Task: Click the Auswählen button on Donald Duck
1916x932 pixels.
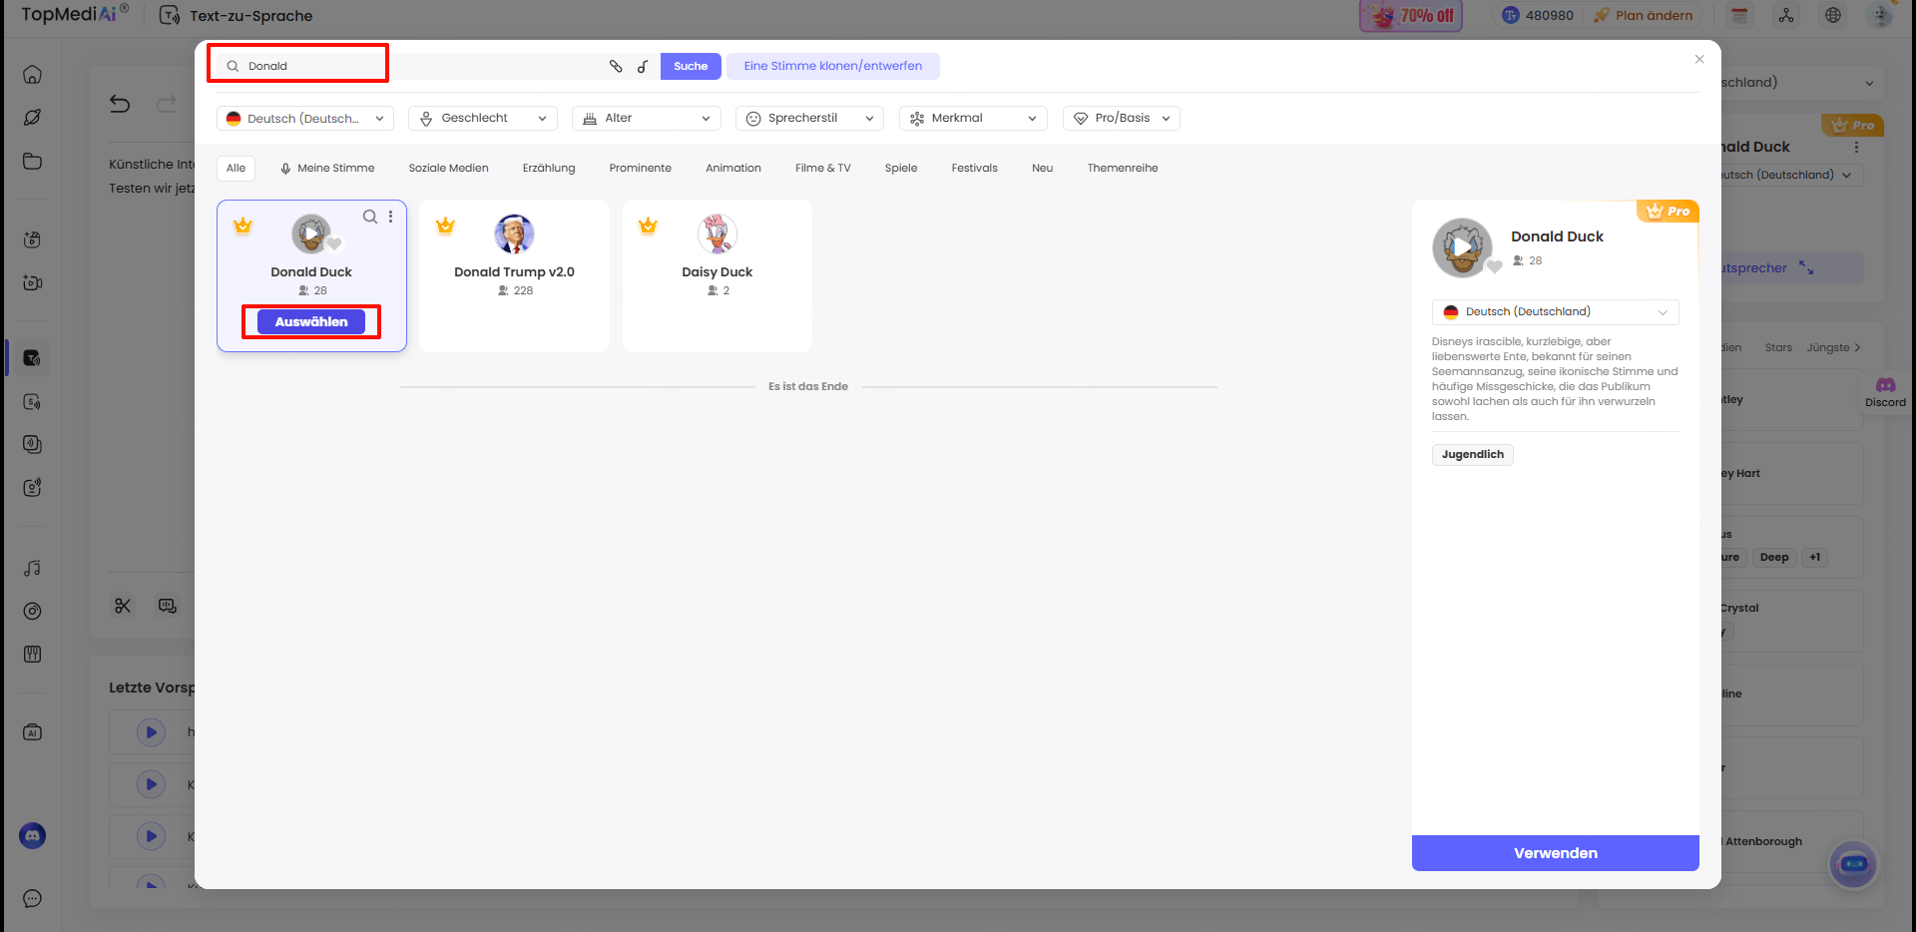Action: [311, 321]
